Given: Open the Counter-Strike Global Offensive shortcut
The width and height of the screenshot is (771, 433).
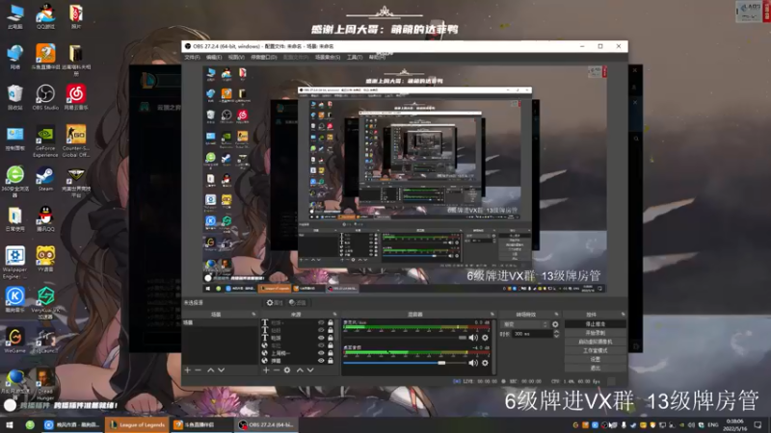Looking at the screenshot, I should coord(76,140).
